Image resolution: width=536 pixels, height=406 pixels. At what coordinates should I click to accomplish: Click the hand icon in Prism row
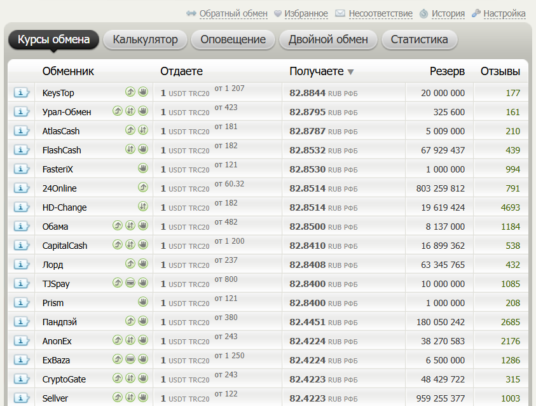click(143, 303)
